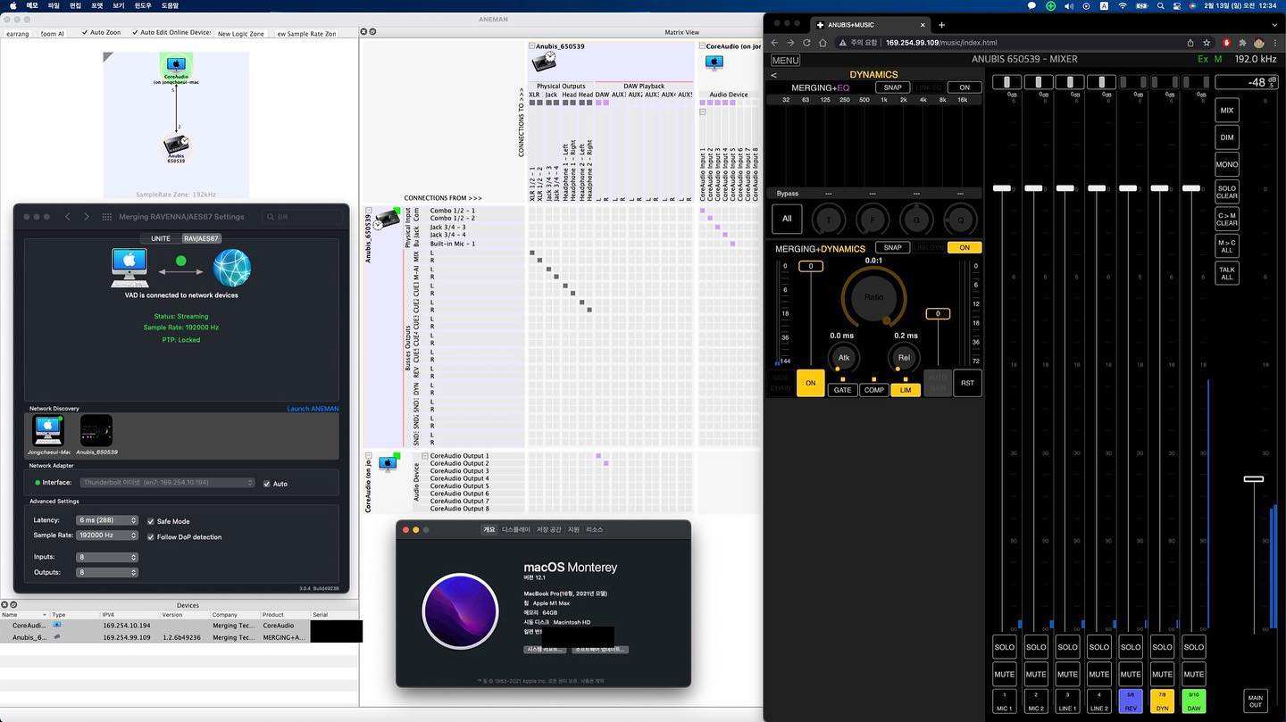Toggle the Auto Edit Online Devices checkbox
The width and height of the screenshot is (1286, 722).
(135, 32)
